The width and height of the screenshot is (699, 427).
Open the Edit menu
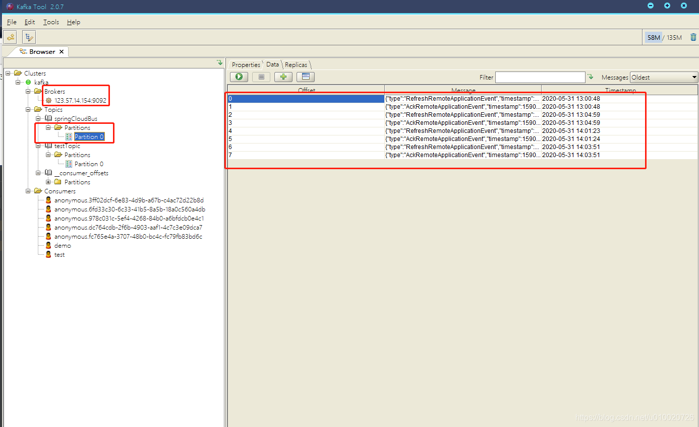(30, 22)
